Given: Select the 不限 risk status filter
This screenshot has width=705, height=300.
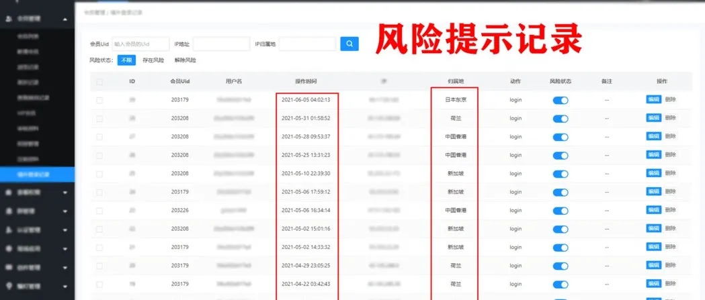Looking at the screenshot, I should [126, 60].
